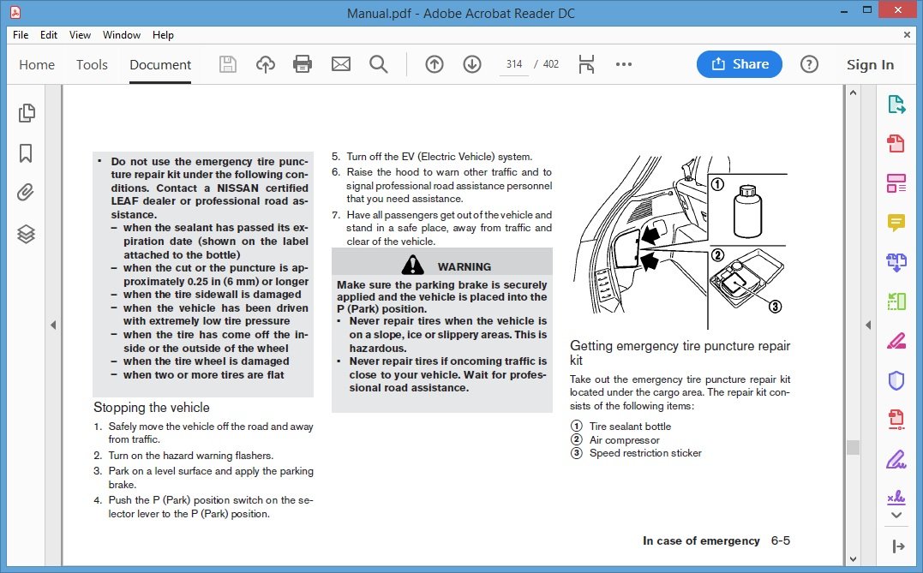923x573 pixels.
Task: Click the page number field showing 314
Action: point(514,64)
